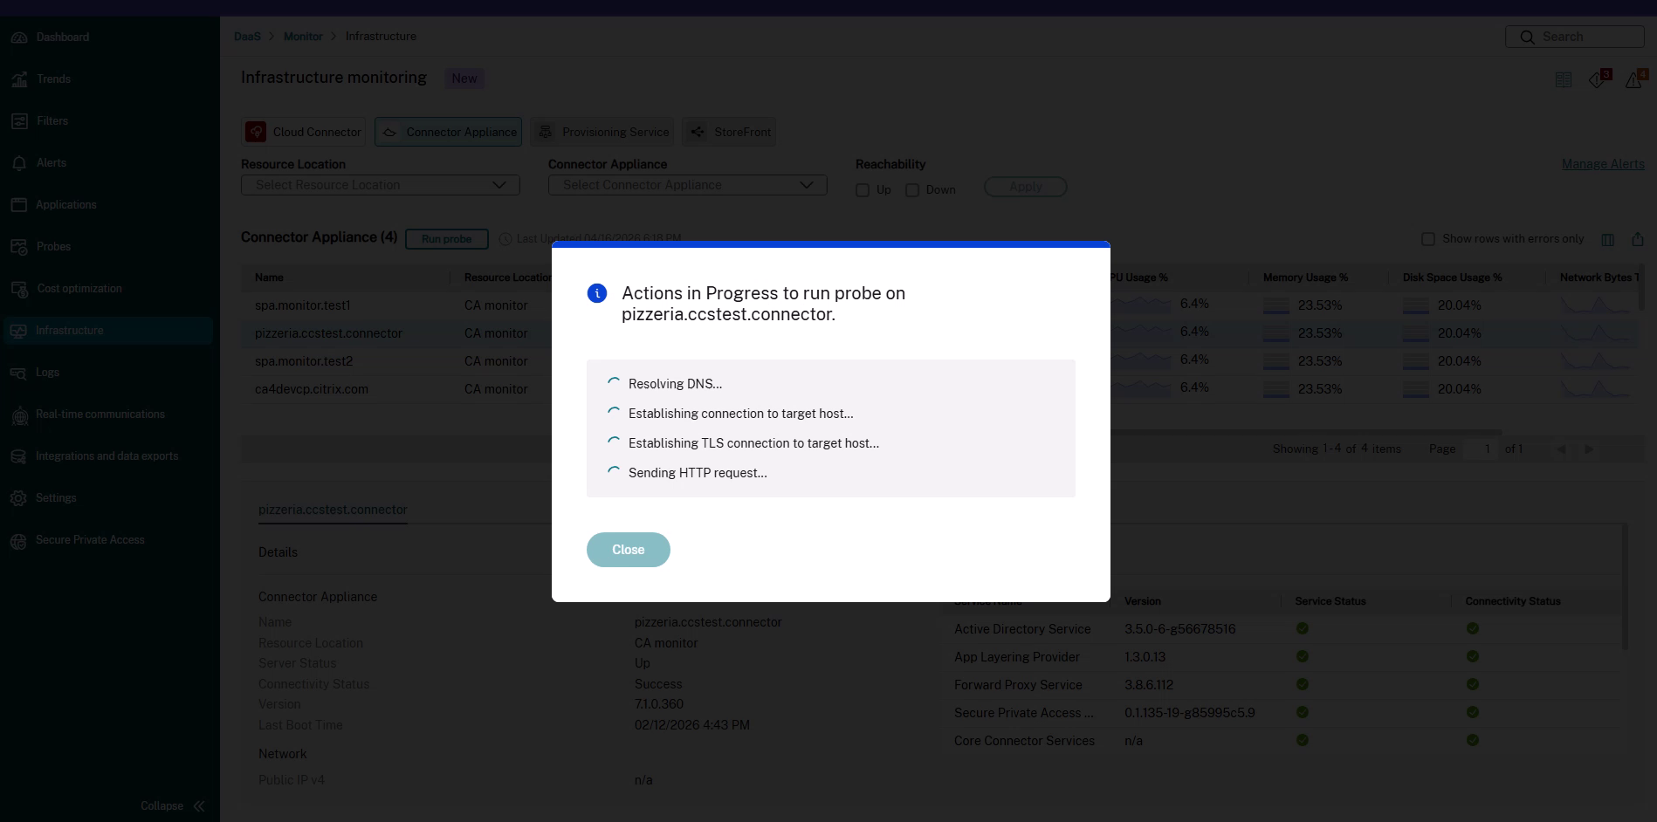Open Integrations and data exports
The image size is (1657, 822).
[x=107, y=456]
